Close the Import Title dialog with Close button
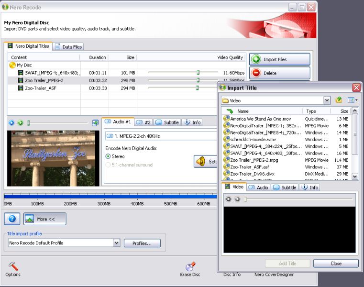This screenshot has height=287, width=364. pyautogui.click(x=336, y=264)
